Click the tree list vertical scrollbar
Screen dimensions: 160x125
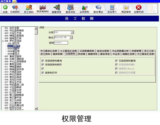pos(36,75)
